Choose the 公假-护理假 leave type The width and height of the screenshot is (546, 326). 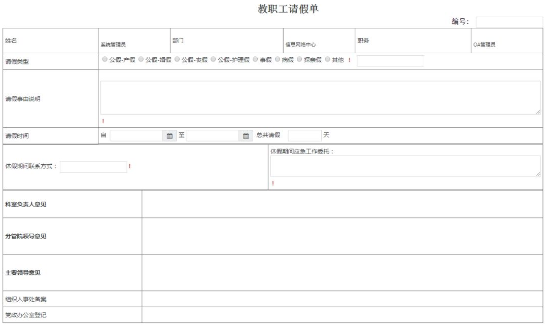pyautogui.click(x=213, y=59)
